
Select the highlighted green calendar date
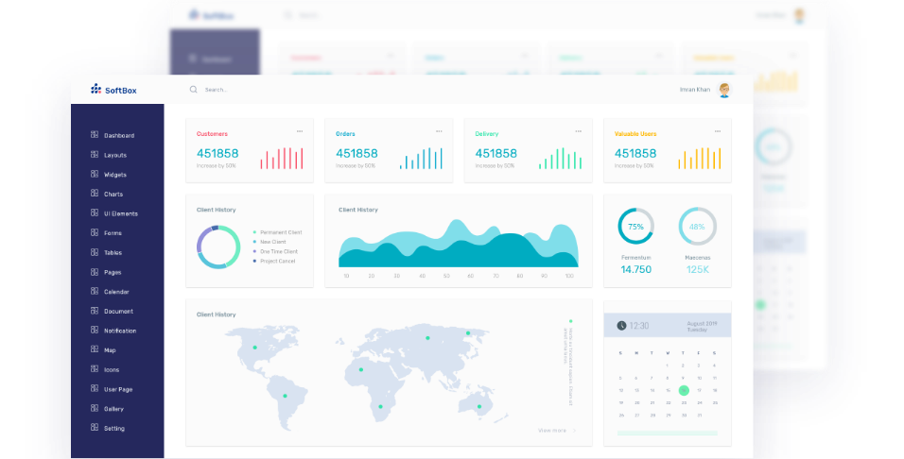(684, 389)
